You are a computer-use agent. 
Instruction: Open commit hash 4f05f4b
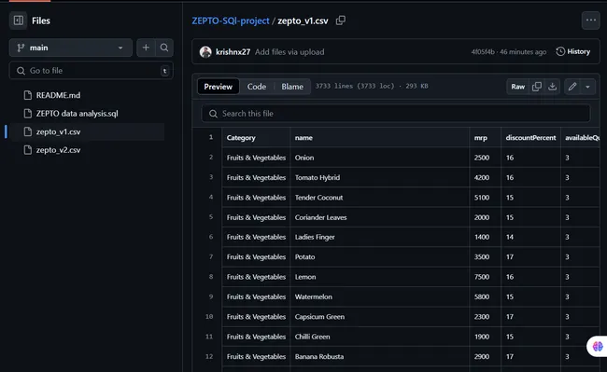click(483, 52)
